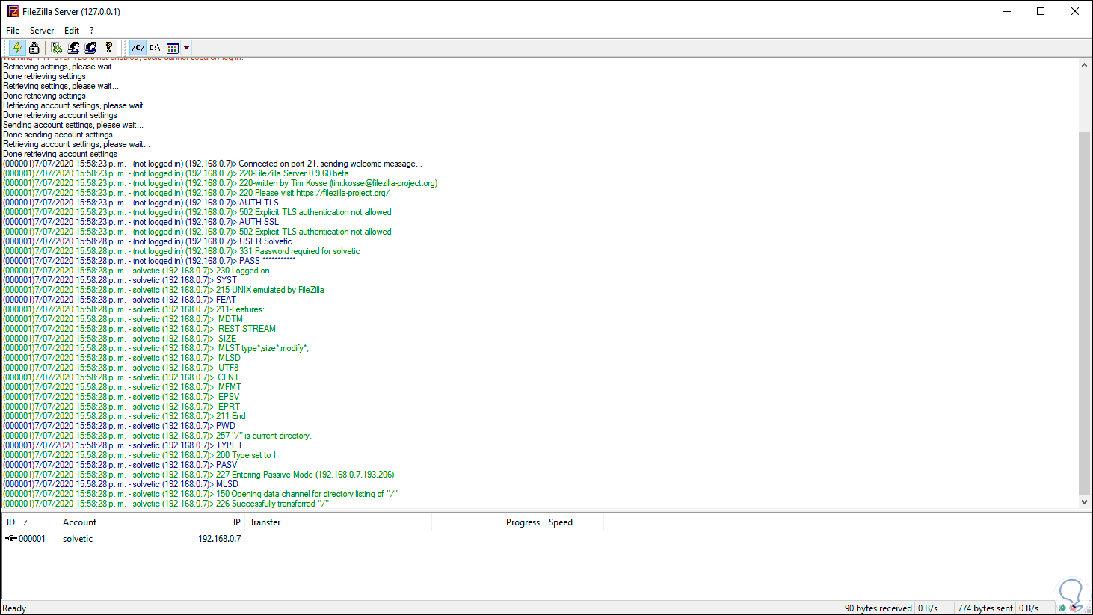This screenshot has width=1093, height=615.
Task: Open the Users editor icon
Action: pos(74,47)
